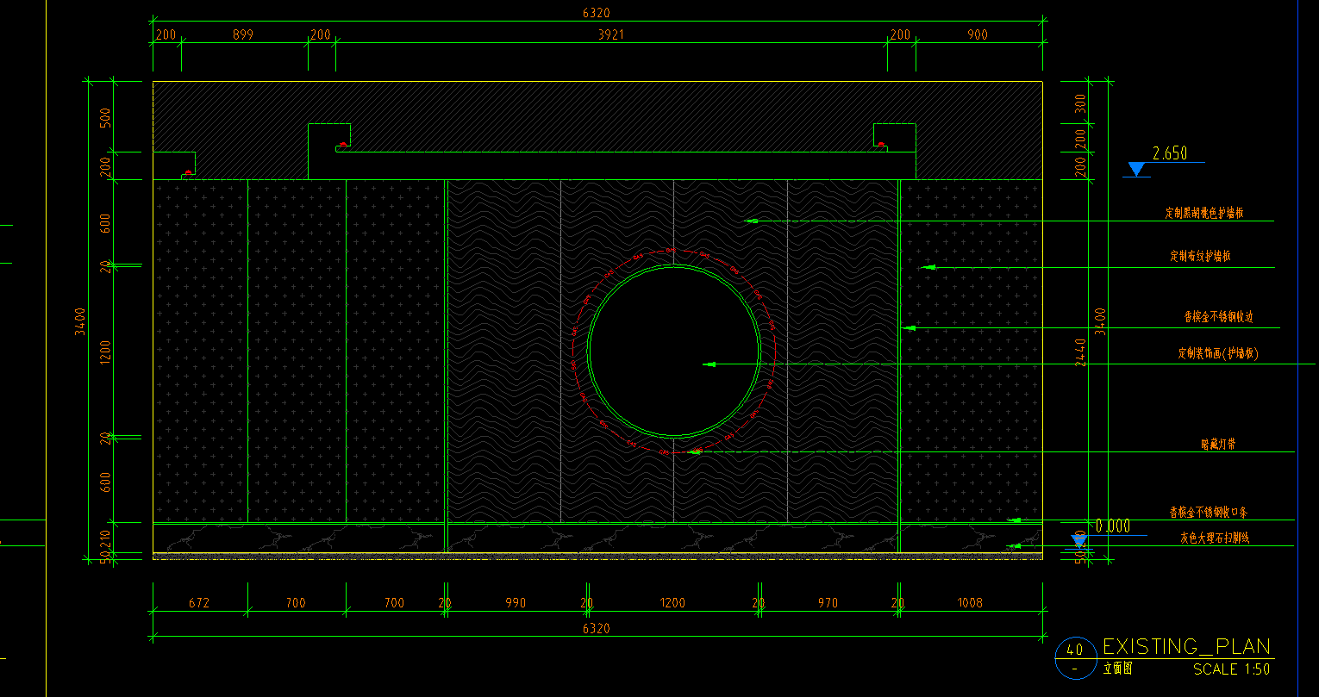Select the annotation '灰色大理石扫脚线'
The image size is (1319, 697).
pyautogui.click(x=1215, y=538)
